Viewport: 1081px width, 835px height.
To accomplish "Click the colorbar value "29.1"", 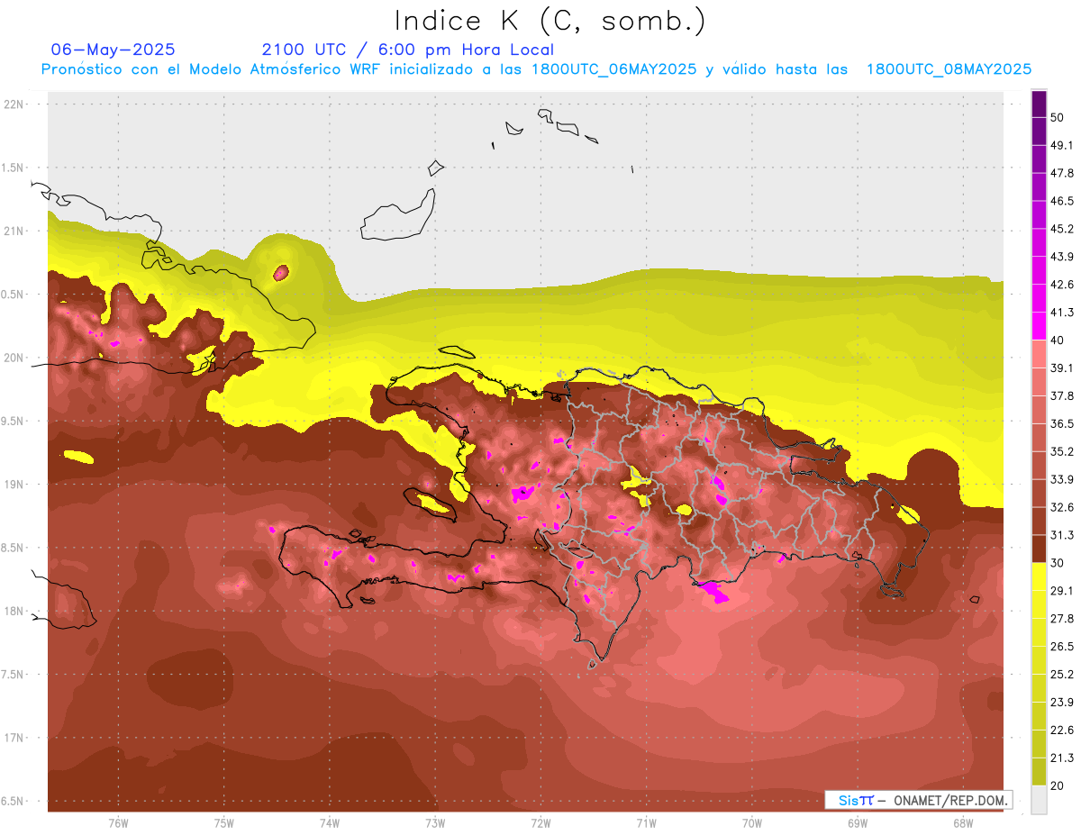I will pos(1061,591).
